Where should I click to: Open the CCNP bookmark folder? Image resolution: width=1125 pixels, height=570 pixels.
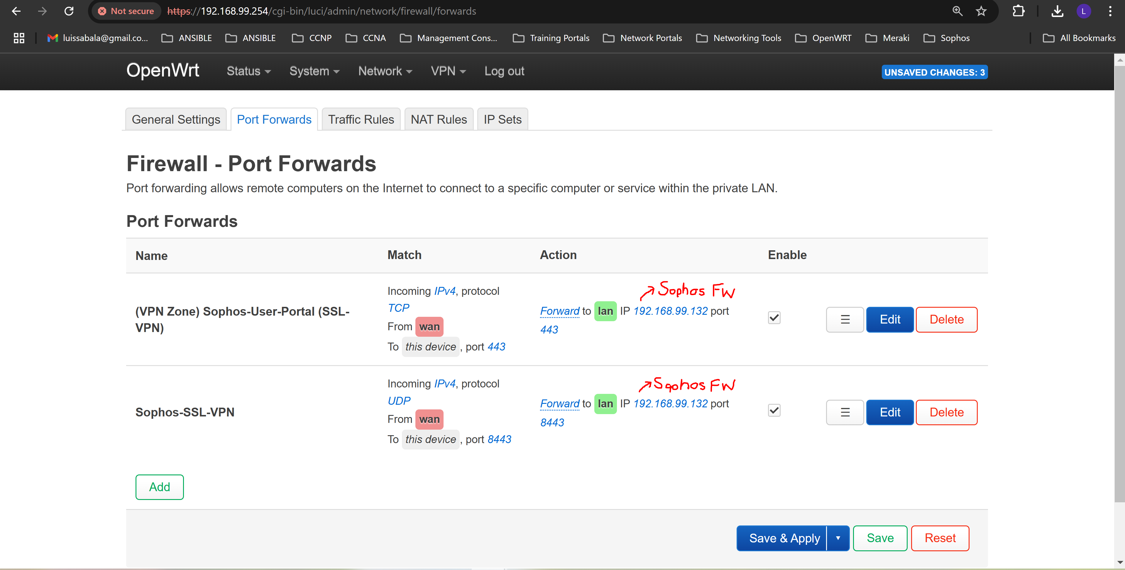click(312, 38)
